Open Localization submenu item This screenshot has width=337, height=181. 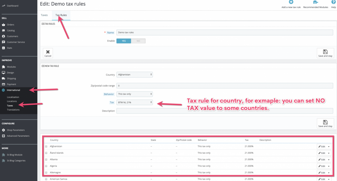pos(13,97)
